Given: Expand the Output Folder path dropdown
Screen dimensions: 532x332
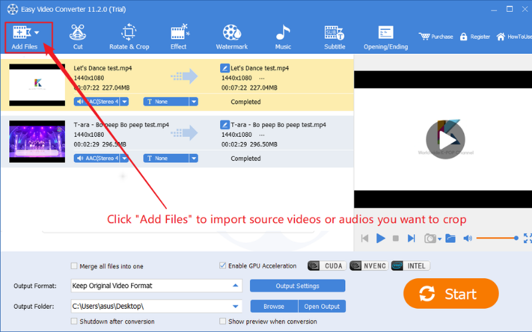Looking at the screenshot, I should pyautogui.click(x=235, y=306).
